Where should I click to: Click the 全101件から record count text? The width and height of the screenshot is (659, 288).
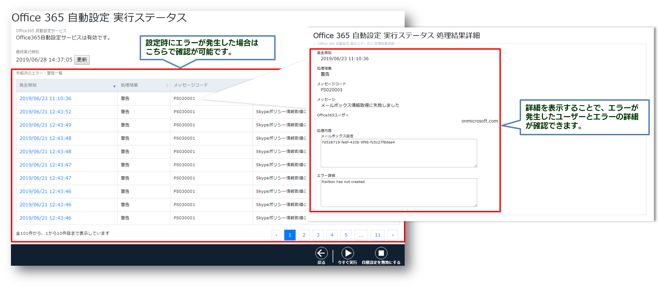[63, 234]
